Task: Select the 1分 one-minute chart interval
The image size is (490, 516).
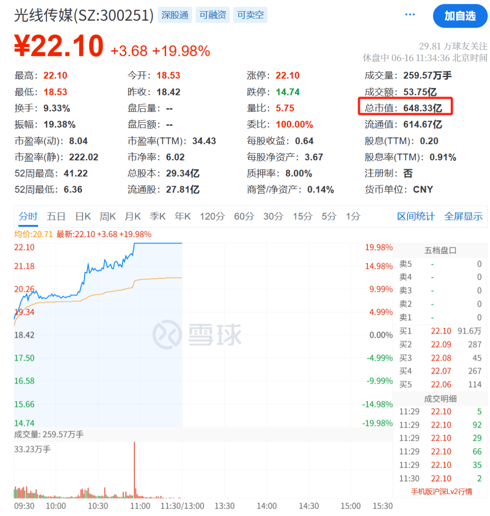Action: (353, 217)
